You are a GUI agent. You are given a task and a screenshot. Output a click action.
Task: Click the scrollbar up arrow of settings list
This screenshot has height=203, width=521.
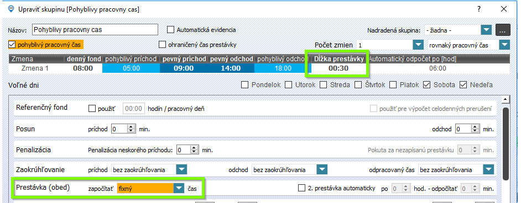tap(506, 99)
